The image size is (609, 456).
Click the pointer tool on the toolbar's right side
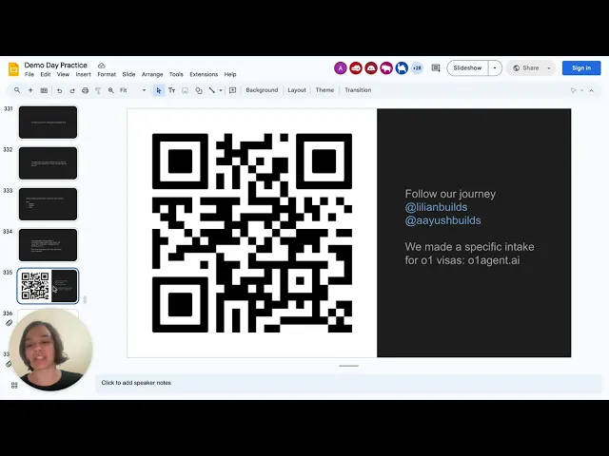point(573,90)
